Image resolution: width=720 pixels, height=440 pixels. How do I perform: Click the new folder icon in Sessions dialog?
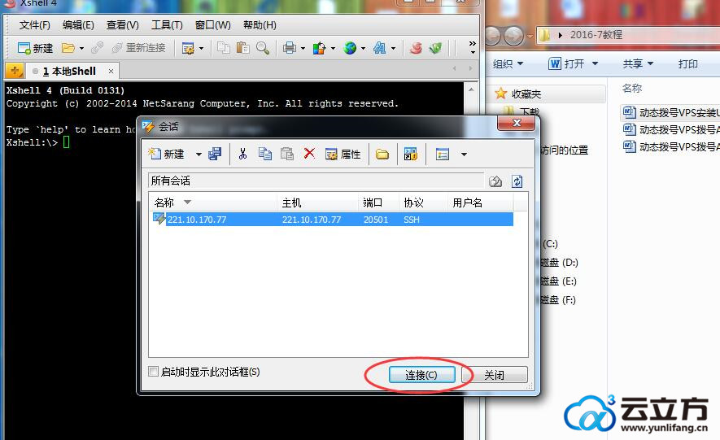(382, 155)
